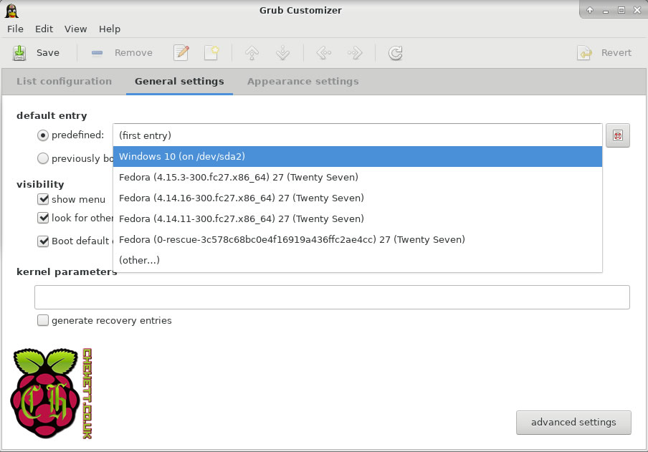Click the Save icon in toolbar
The image size is (648, 452).
click(x=20, y=52)
